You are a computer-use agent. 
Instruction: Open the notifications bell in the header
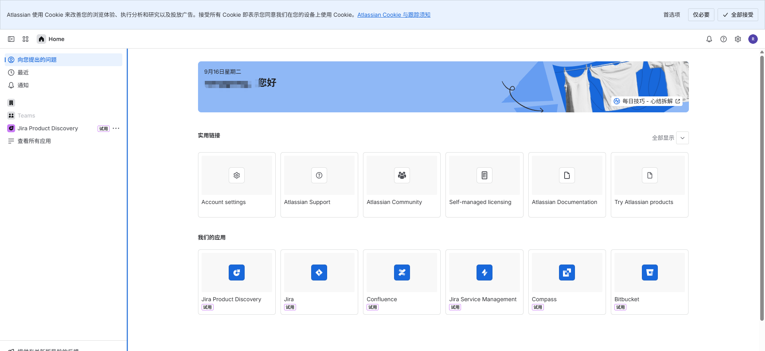[709, 39]
